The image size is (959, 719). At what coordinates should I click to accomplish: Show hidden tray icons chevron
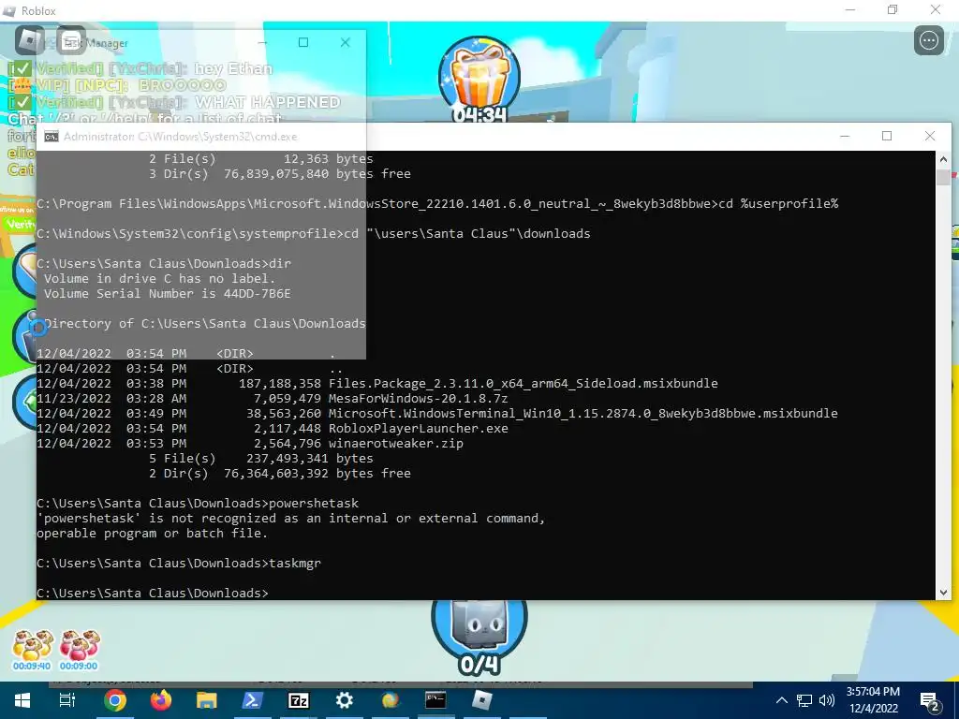click(x=782, y=700)
